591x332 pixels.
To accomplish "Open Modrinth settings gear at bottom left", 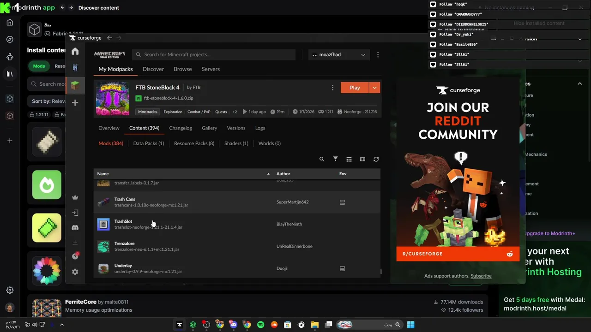I will 10,290.
